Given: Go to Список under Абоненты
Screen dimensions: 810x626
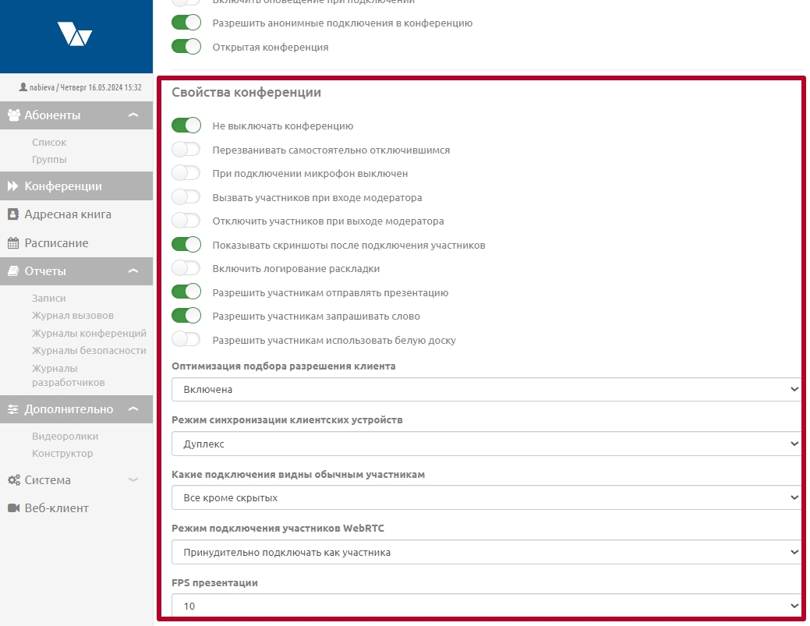Looking at the screenshot, I should [x=49, y=143].
